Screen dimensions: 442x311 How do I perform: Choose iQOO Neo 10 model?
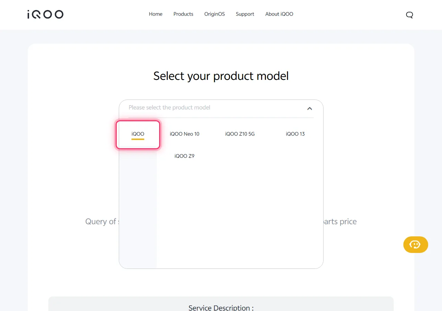184,134
